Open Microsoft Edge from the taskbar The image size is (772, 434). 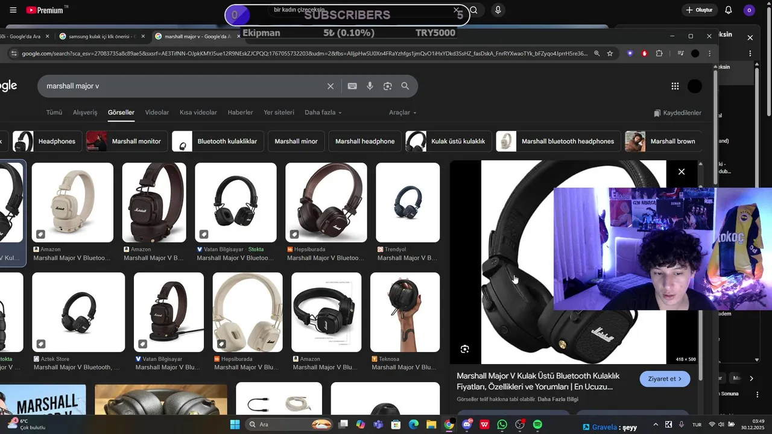[x=414, y=424]
